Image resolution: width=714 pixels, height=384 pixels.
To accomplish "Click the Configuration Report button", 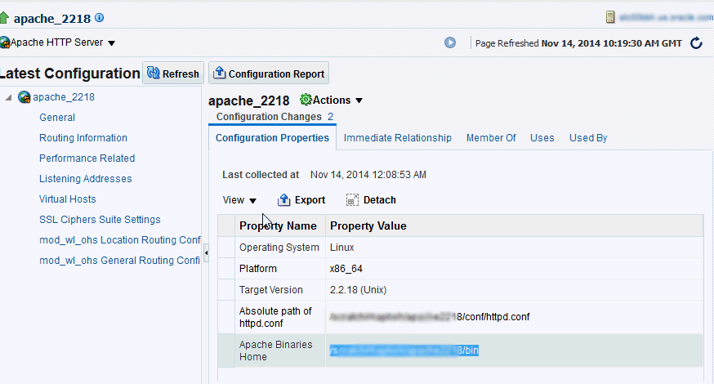I will pyautogui.click(x=269, y=74).
